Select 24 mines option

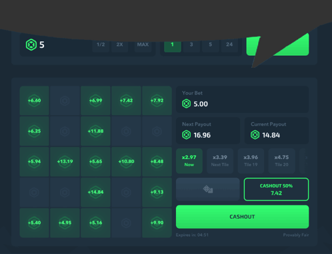pos(229,45)
